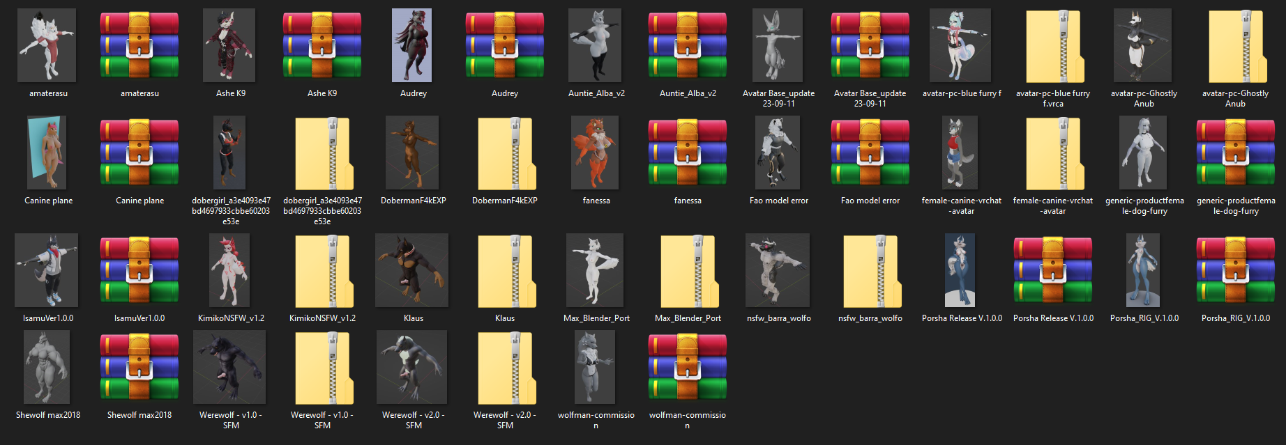Select avatar-pc-Ghostly Anub image thumbnail
This screenshot has height=445, width=1286.
1142,45
